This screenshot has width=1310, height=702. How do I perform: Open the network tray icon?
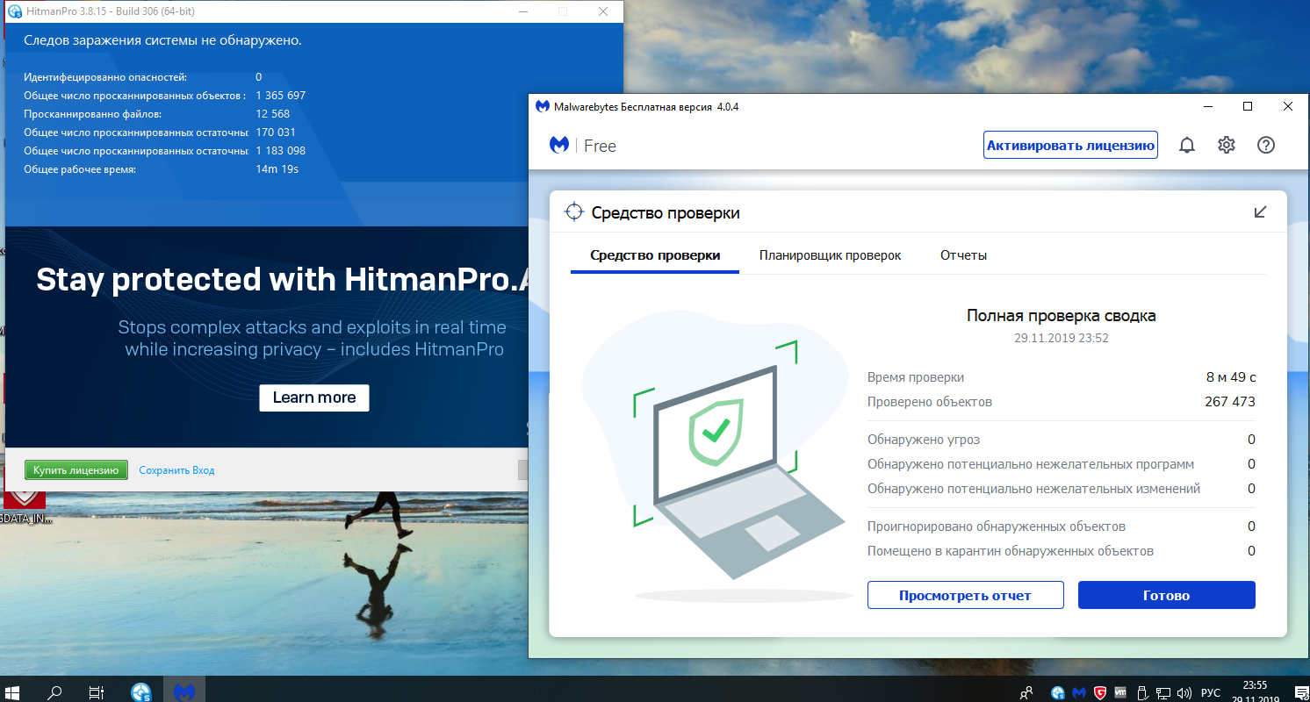point(1163,692)
